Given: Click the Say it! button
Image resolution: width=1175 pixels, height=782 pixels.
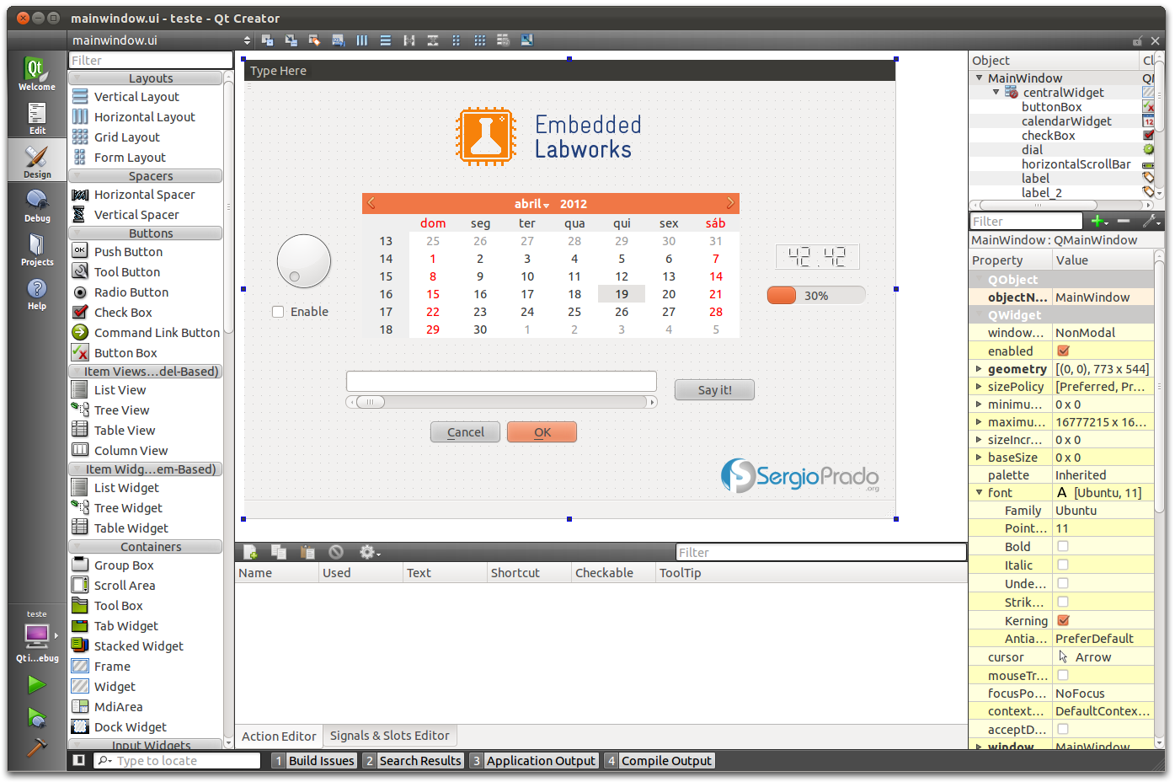Looking at the screenshot, I should click(x=714, y=389).
